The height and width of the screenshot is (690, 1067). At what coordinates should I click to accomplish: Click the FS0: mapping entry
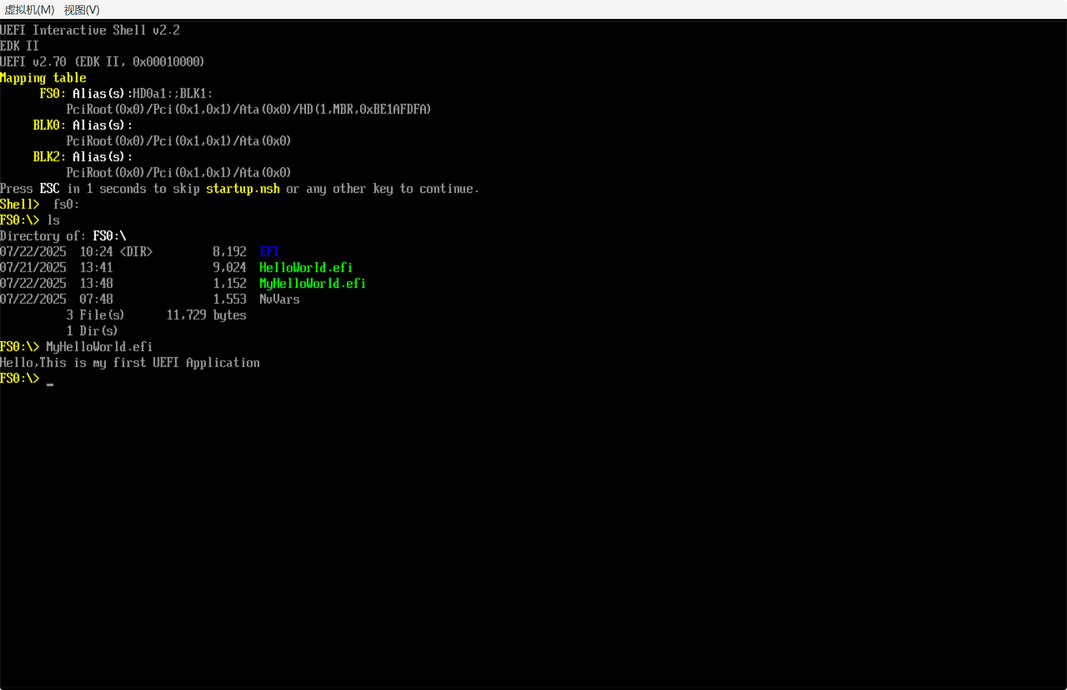[51, 93]
